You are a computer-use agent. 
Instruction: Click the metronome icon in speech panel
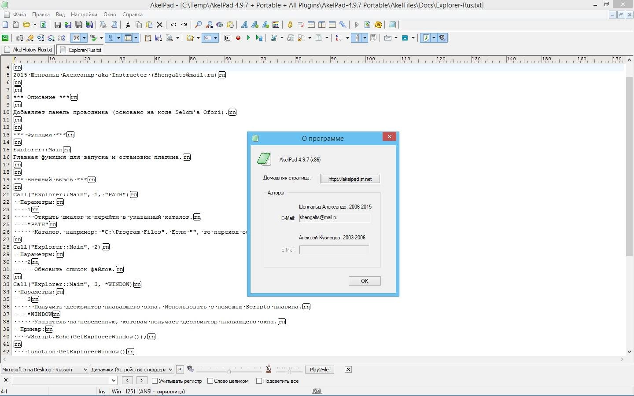tap(269, 369)
